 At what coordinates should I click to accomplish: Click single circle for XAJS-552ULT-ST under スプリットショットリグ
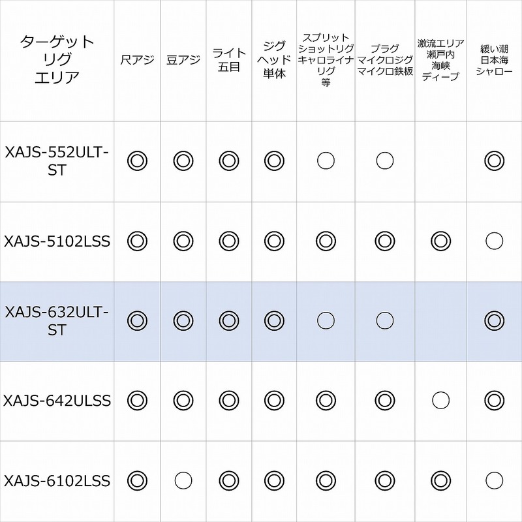click(x=325, y=160)
